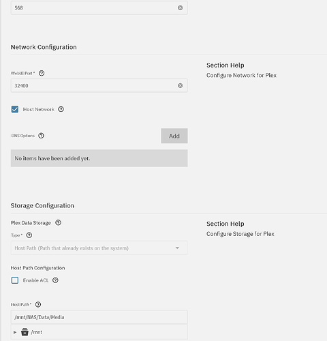Select 'No items have been added yet.' text
Image resolution: width=327 pixels, height=341 pixels.
(52, 158)
